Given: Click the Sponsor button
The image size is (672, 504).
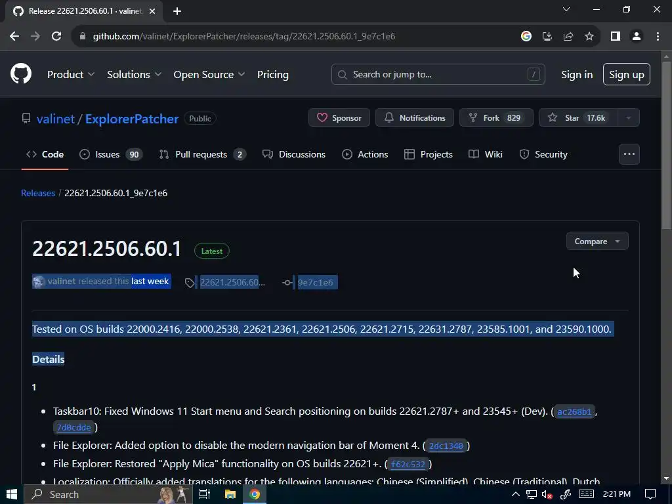Looking at the screenshot, I should click(339, 118).
